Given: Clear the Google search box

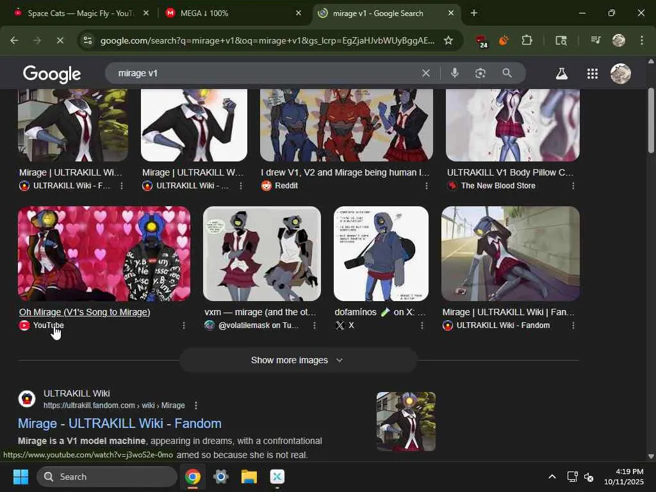Looking at the screenshot, I should point(426,73).
